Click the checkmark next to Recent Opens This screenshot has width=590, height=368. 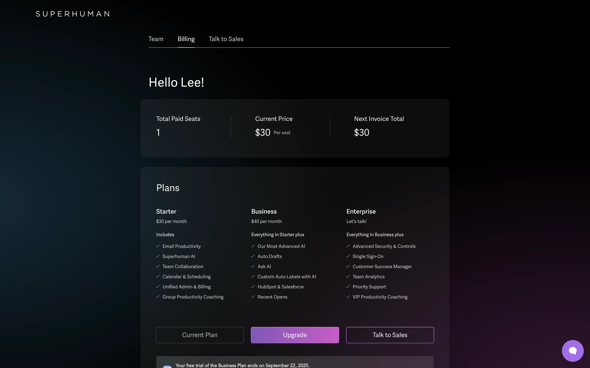pyautogui.click(x=253, y=297)
